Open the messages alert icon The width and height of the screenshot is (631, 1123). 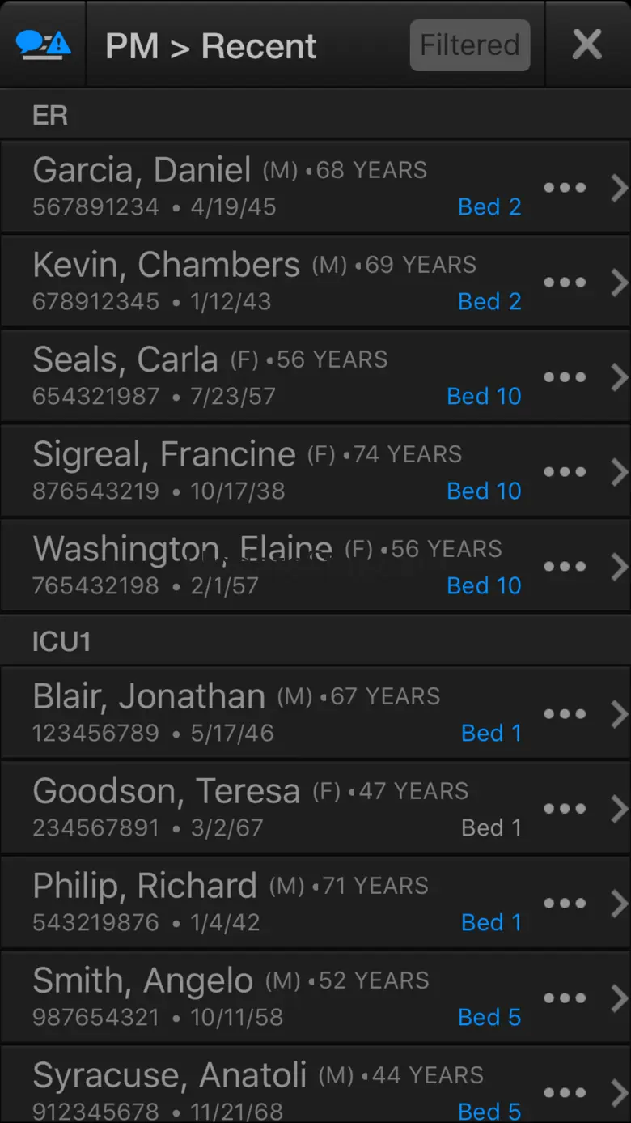tap(43, 45)
